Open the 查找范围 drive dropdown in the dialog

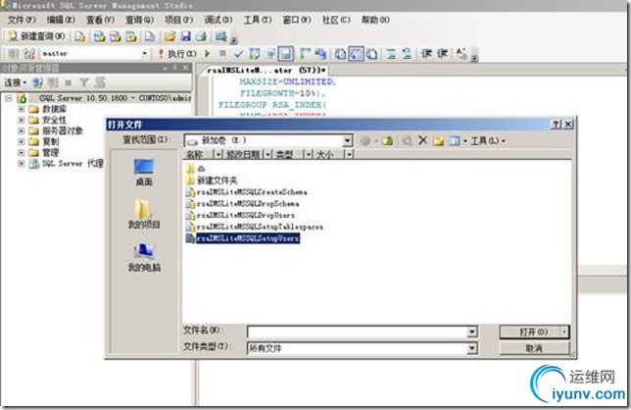[x=347, y=140]
